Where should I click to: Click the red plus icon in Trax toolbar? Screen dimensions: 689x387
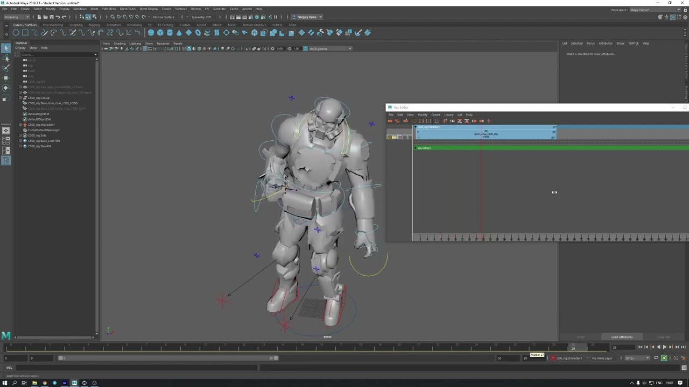[489, 121]
